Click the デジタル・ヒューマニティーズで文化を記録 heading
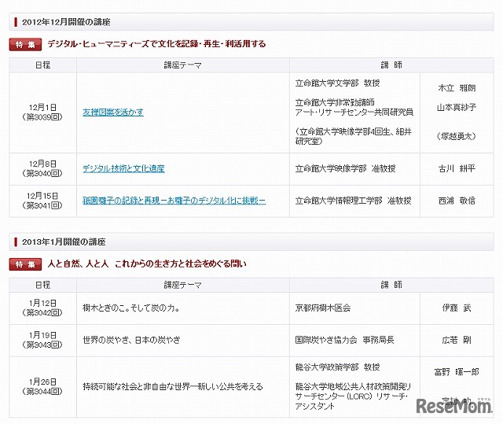 (156, 43)
